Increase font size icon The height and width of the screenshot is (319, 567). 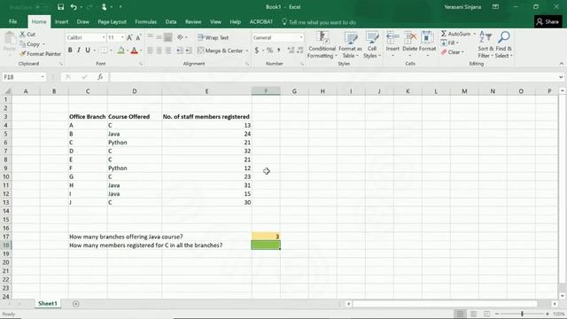click(x=129, y=37)
